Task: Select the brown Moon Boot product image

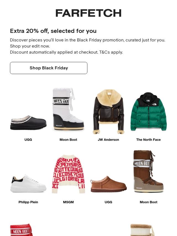Action: pos(149,171)
